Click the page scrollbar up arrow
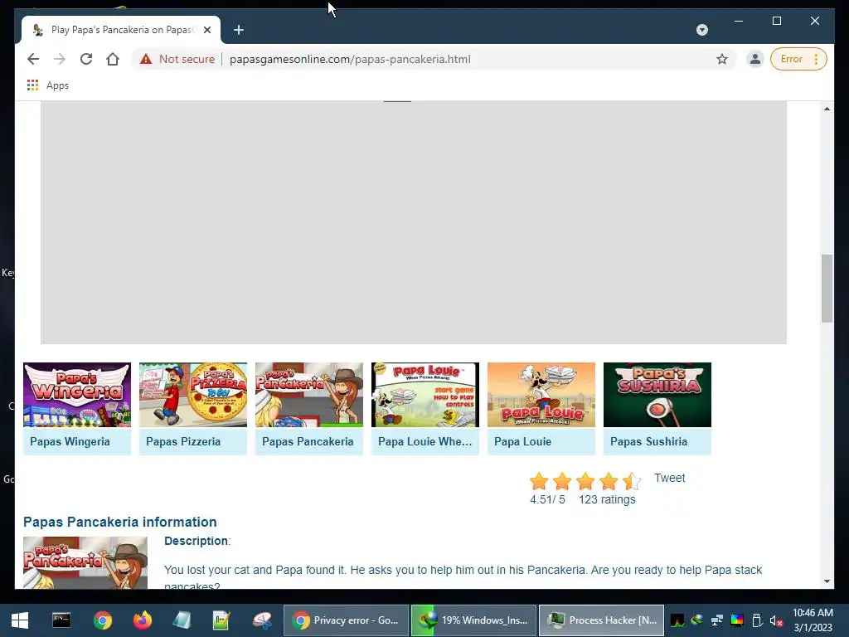Screen dimensions: 849x637 pyautogui.click(x=827, y=109)
